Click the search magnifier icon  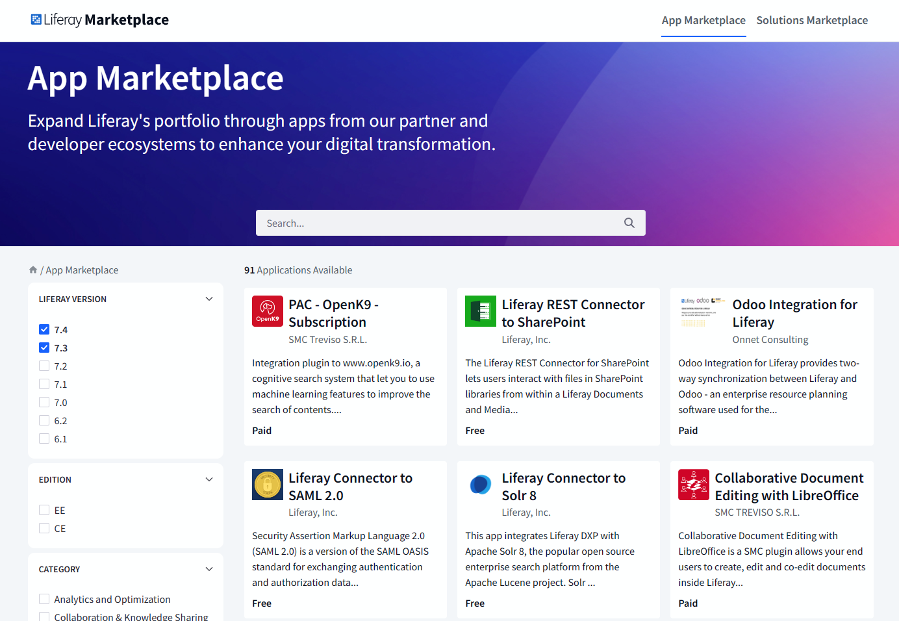click(629, 222)
